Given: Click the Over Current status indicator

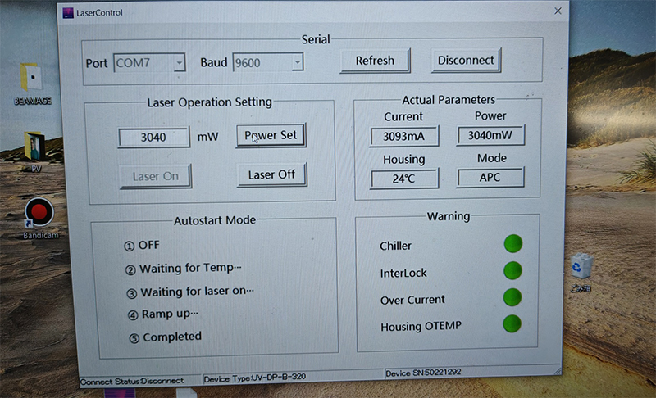Looking at the screenshot, I should click(512, 297).
